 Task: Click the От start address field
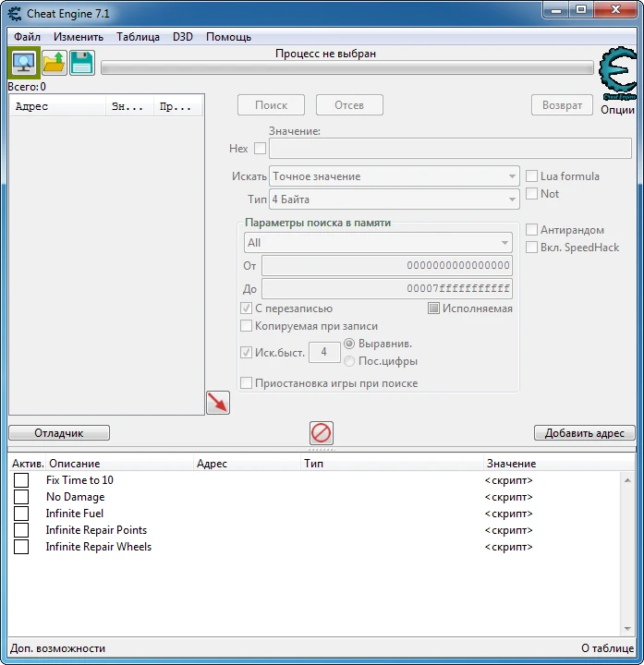(387, 265)
